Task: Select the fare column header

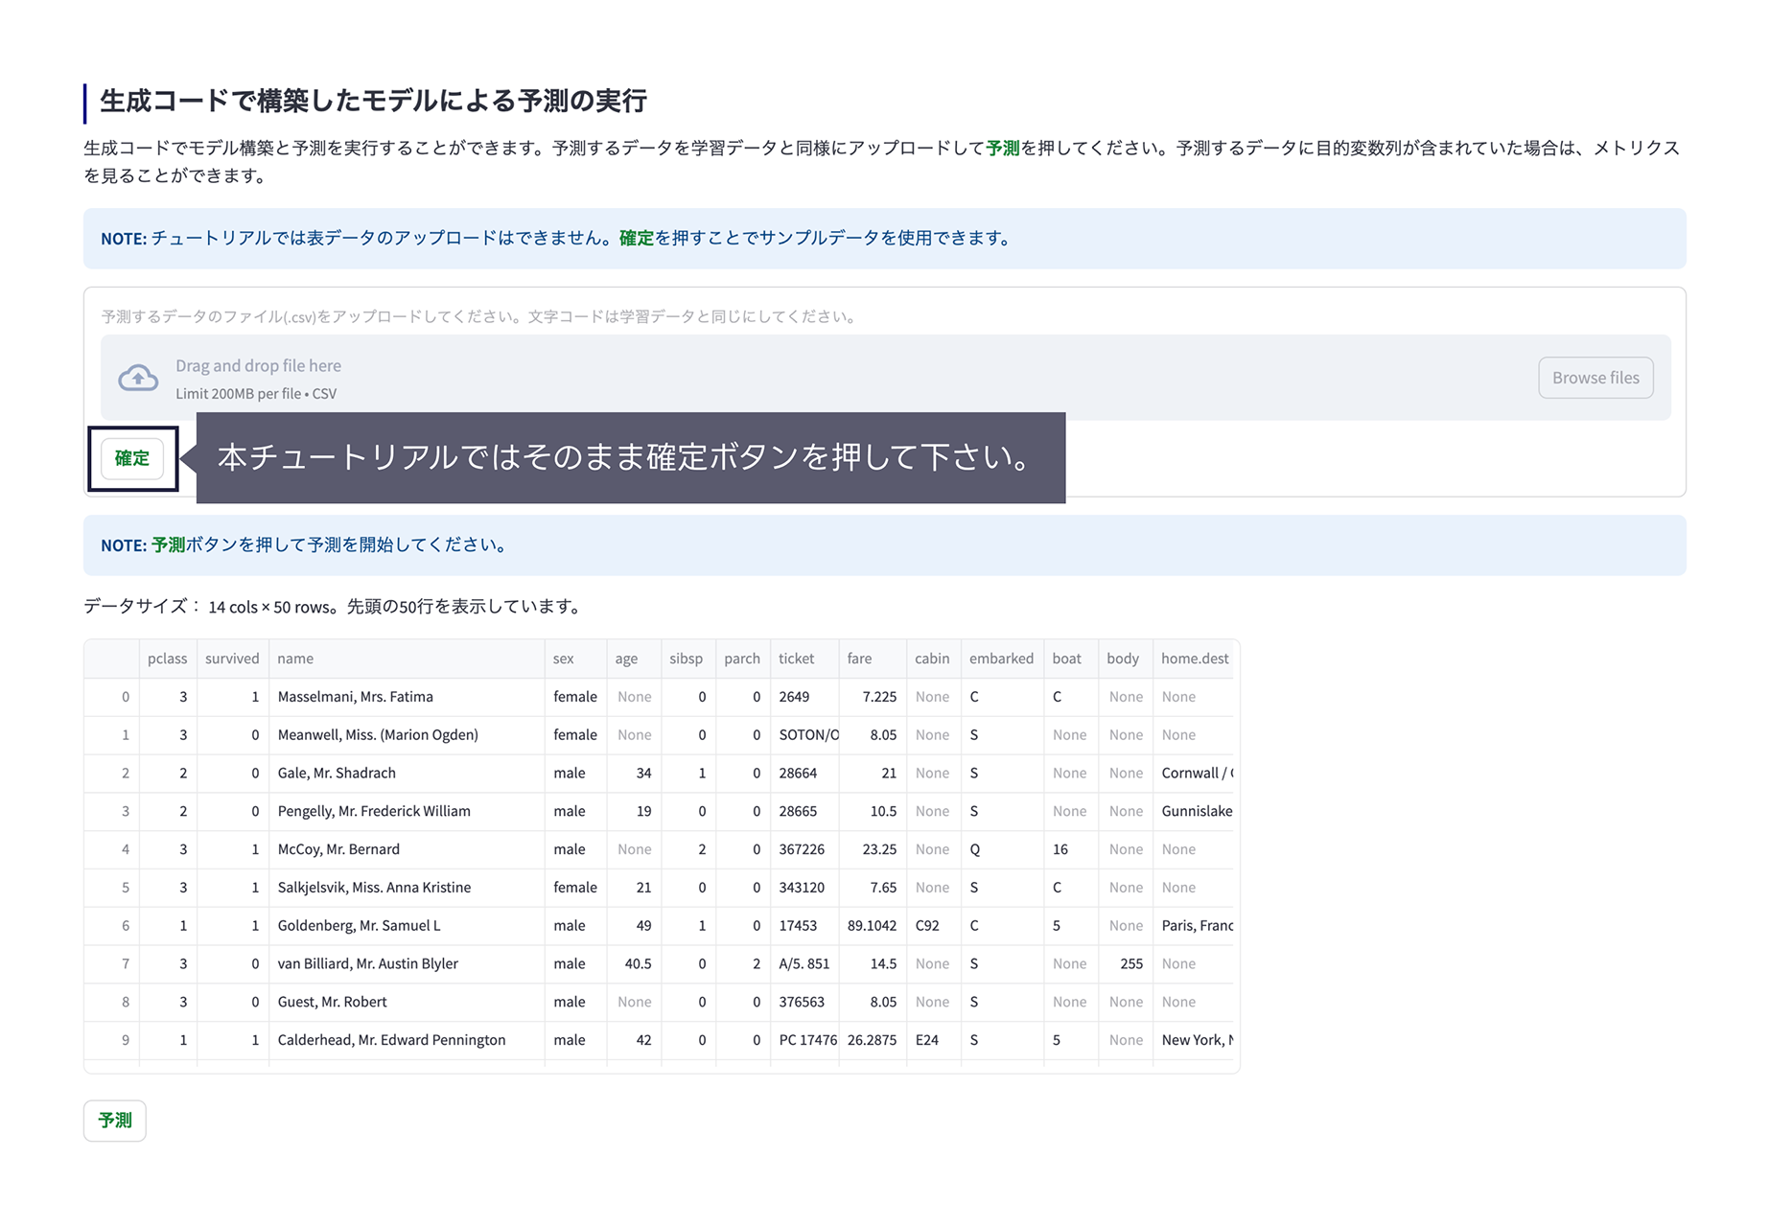Action: (873, 659)
